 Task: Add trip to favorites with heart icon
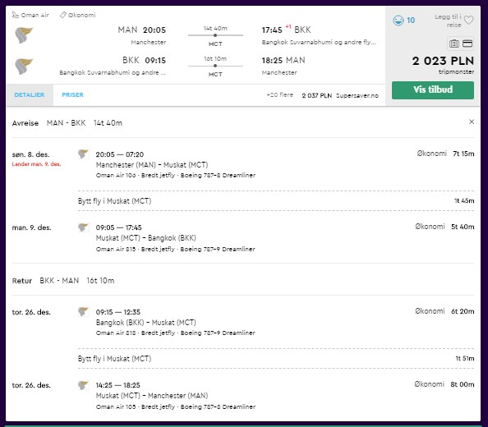tap(468, 21)
